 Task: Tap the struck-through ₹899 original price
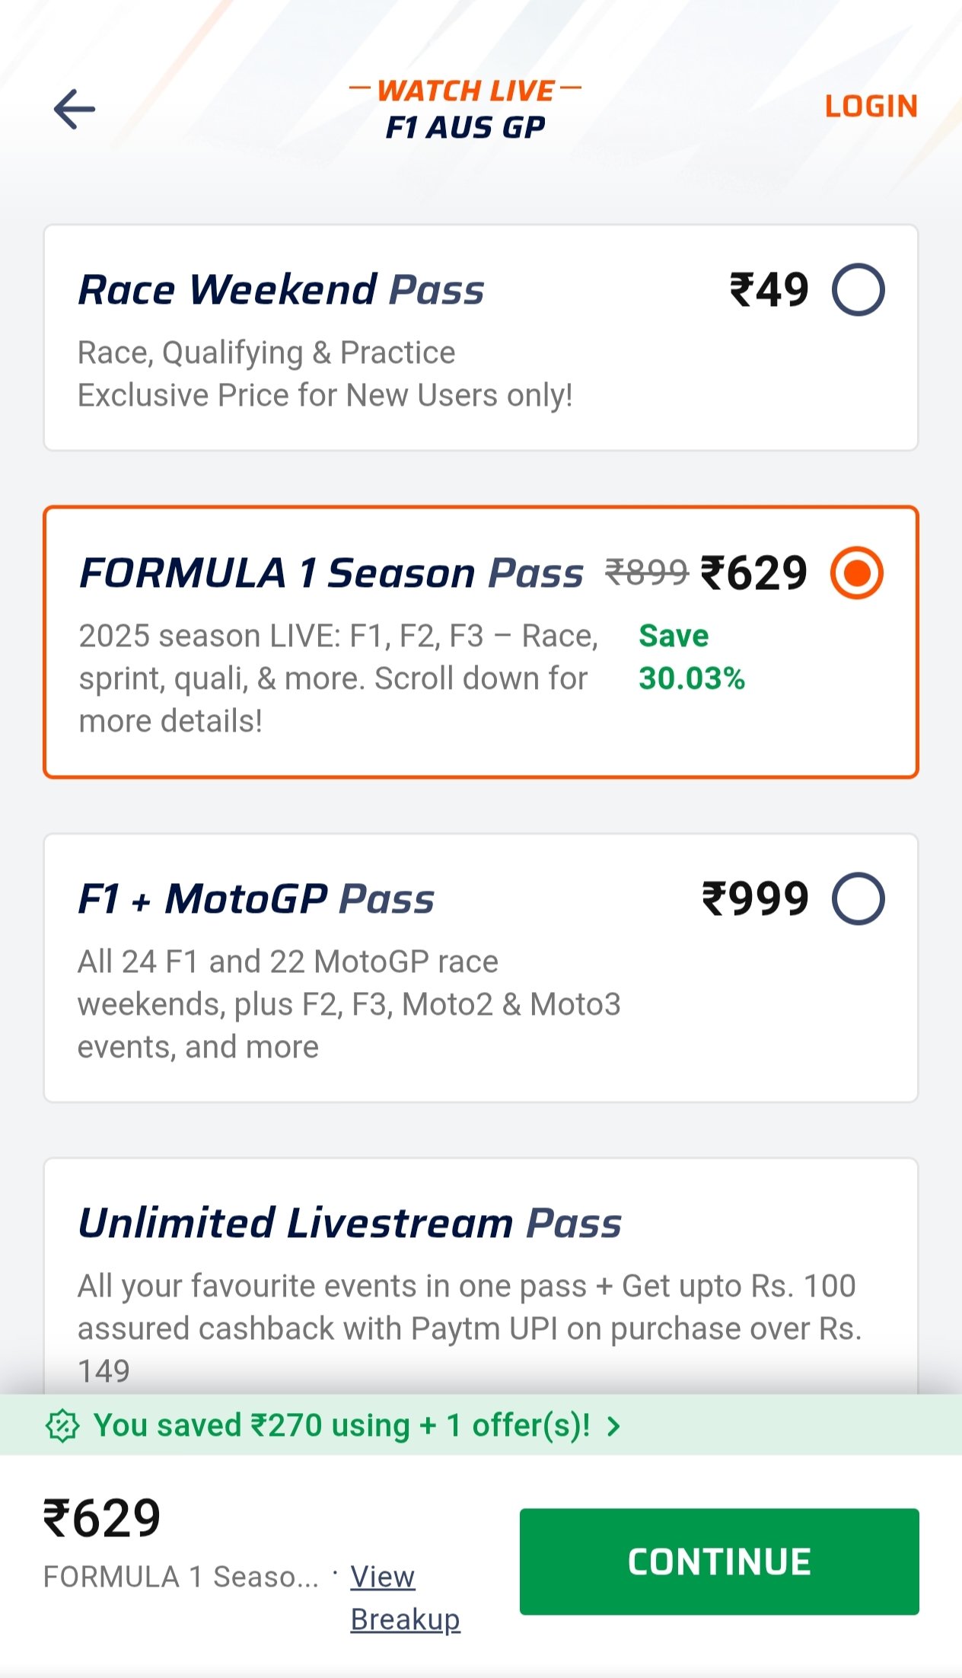[646, 573]
